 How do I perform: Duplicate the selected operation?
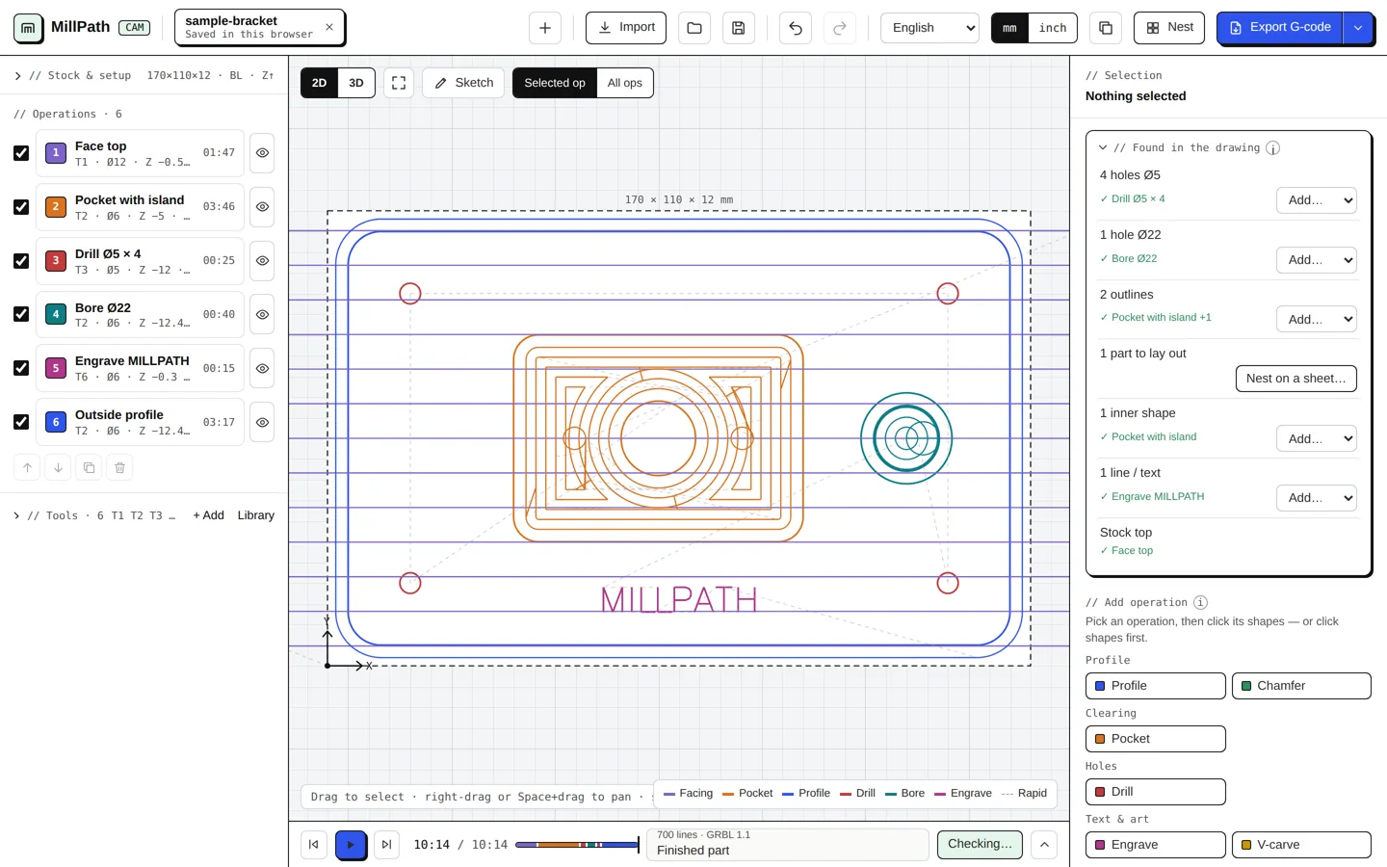(x=89, y=467)
